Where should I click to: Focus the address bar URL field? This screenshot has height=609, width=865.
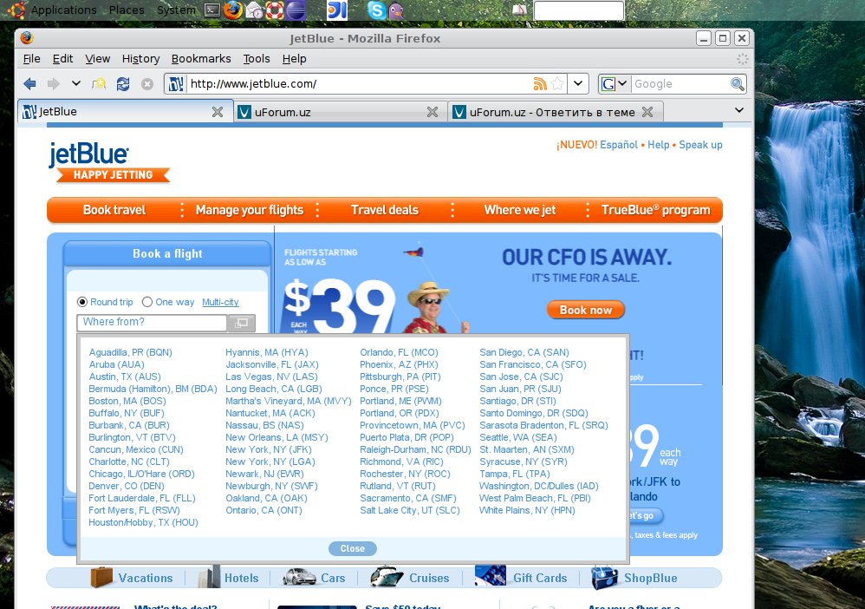click(x=359, y=84)
